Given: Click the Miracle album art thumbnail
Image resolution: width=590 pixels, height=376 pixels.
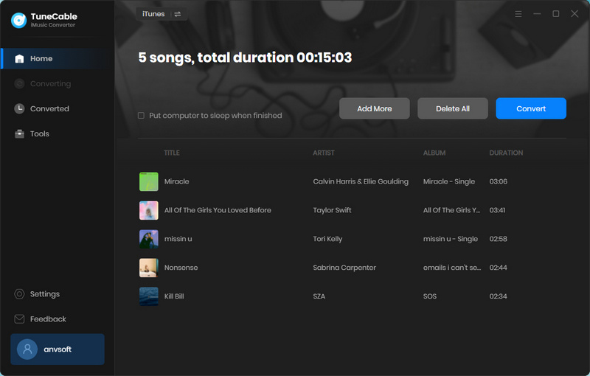Looking at the screenshot, I should tap(149, 181).
